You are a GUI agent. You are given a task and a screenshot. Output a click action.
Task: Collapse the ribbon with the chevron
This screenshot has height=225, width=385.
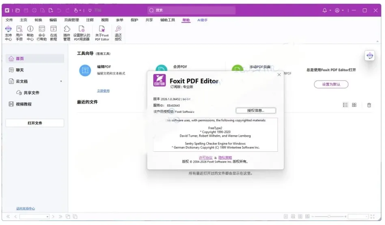click(377, 41)
